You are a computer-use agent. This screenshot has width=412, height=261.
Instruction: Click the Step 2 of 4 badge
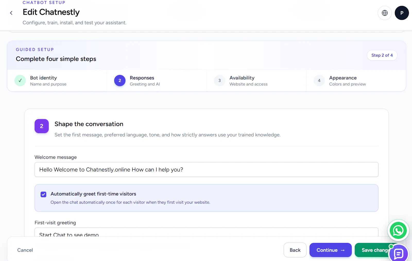(x=382, y=55)
